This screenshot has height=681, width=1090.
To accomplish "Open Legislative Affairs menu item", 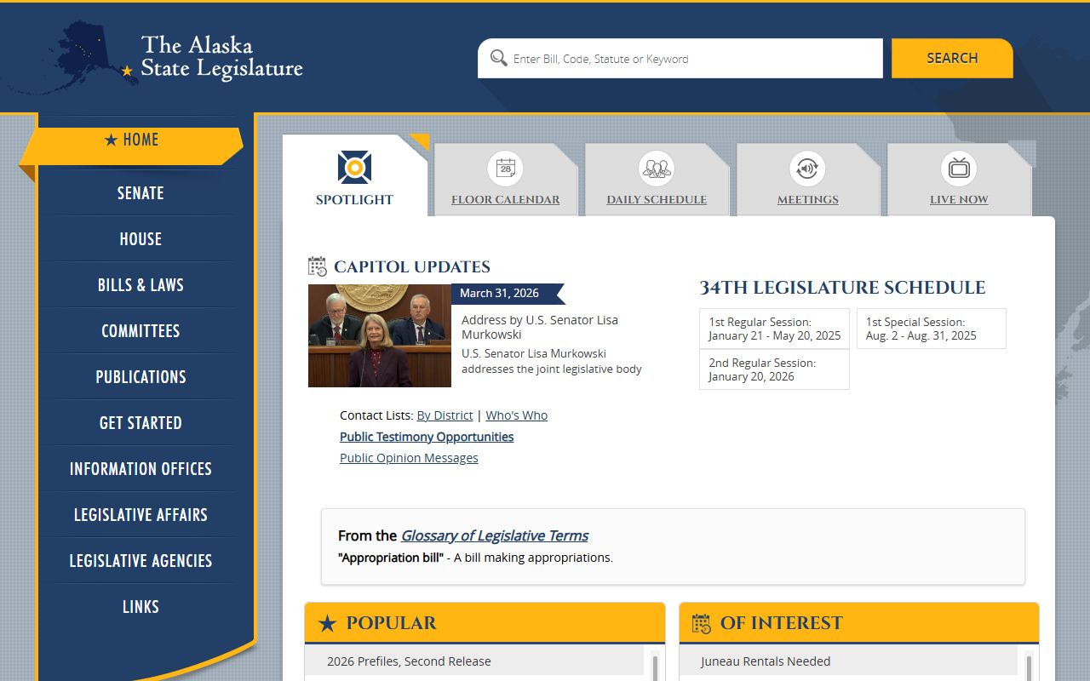I will click(141, 515).
